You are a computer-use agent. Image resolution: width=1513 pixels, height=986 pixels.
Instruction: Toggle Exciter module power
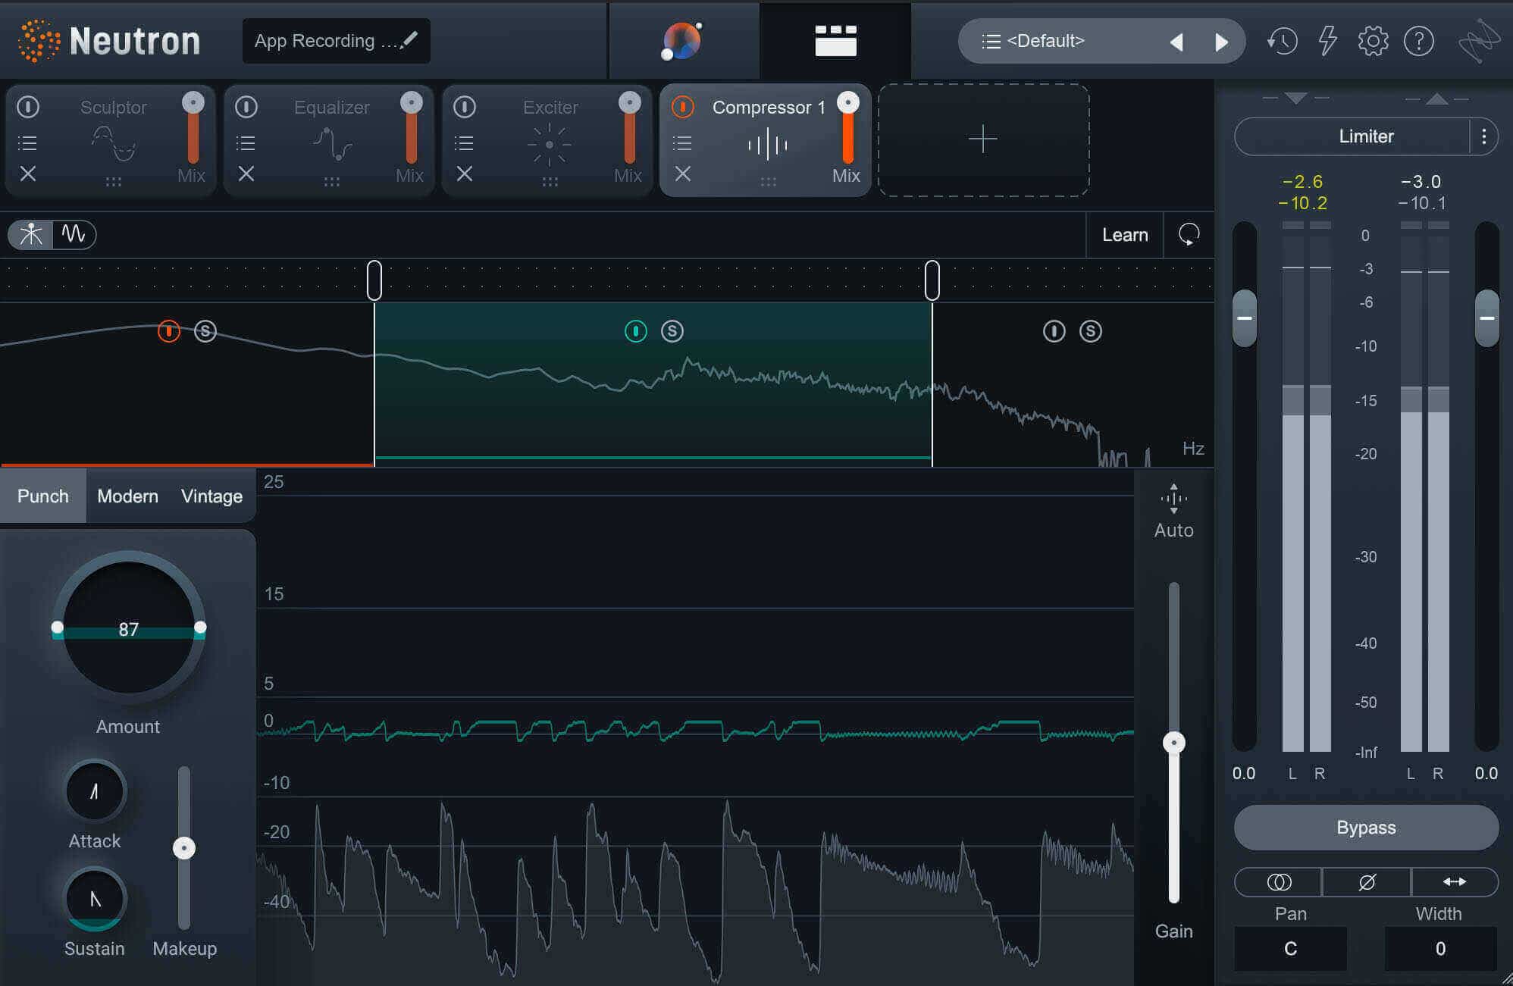point(465,107)
